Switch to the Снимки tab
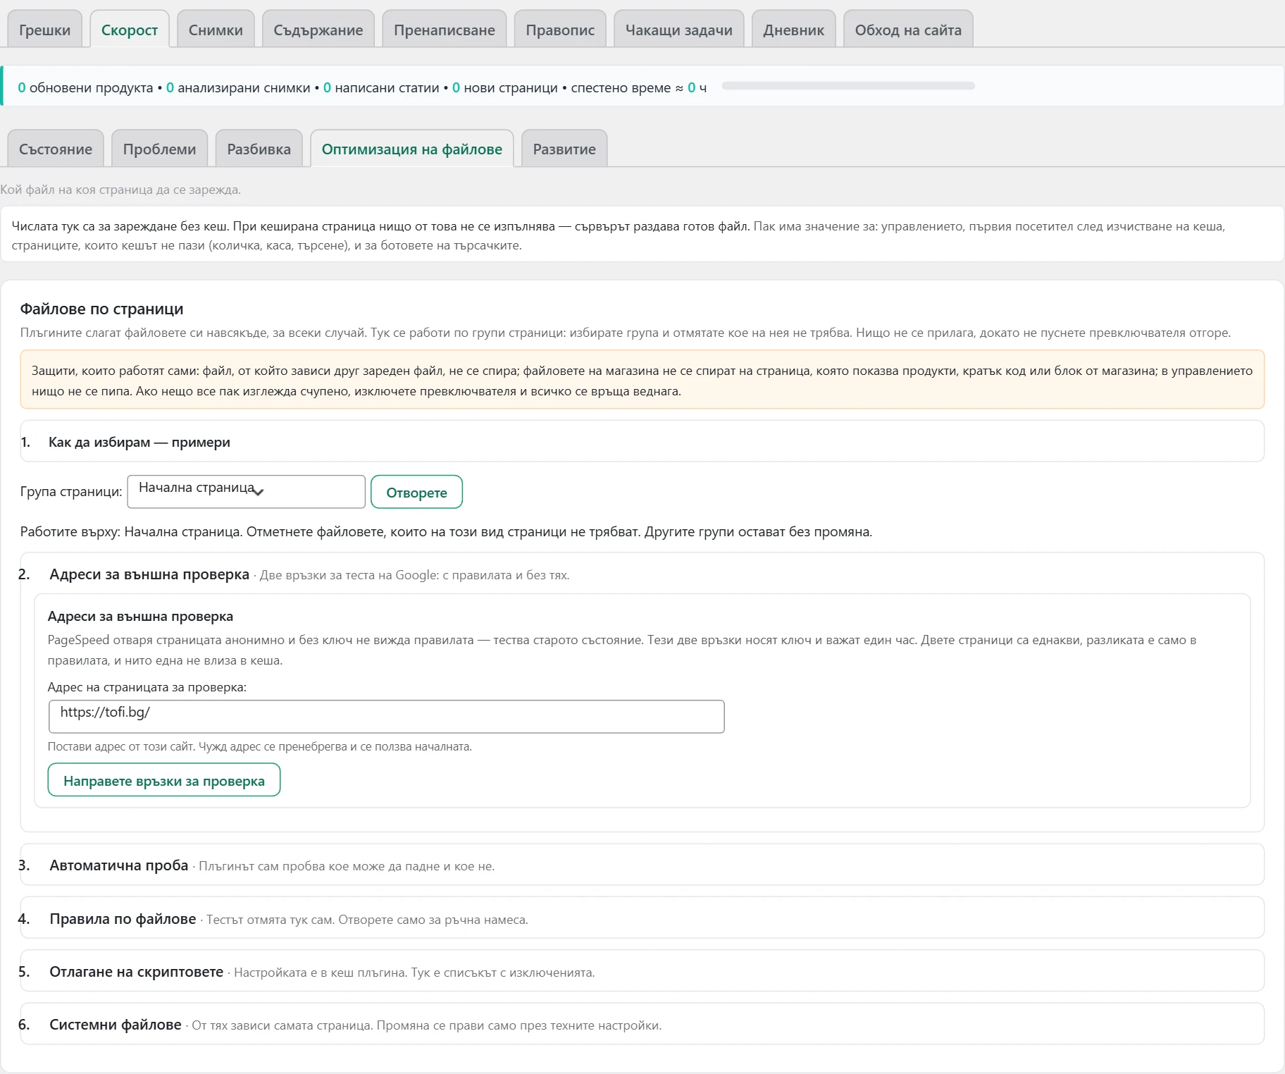 (216, 30)
